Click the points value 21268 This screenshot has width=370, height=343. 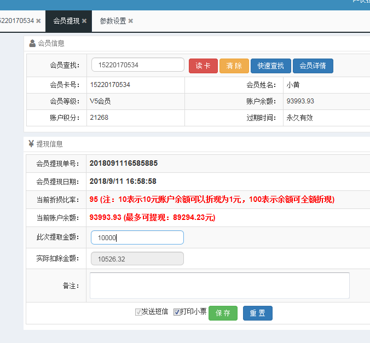coord(99,118)
